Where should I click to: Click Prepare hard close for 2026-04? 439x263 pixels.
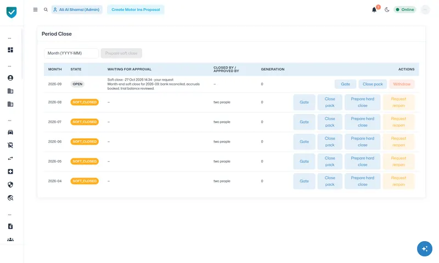(x=363, y=181)
